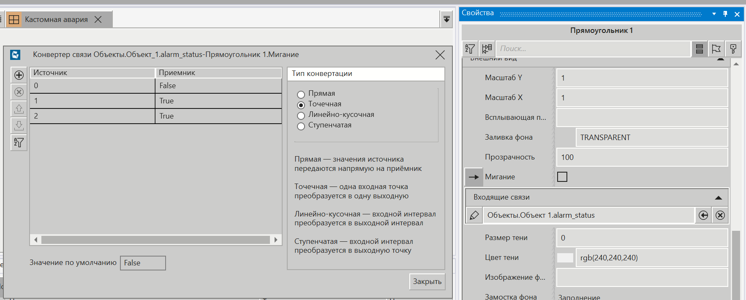Move the converter row up
The image size is (746, 300).
tap(19, 109)
